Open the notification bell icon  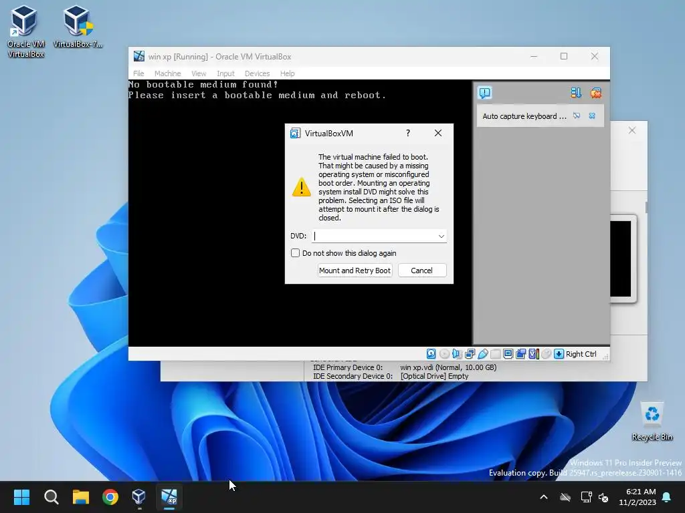tap(667, 497)
